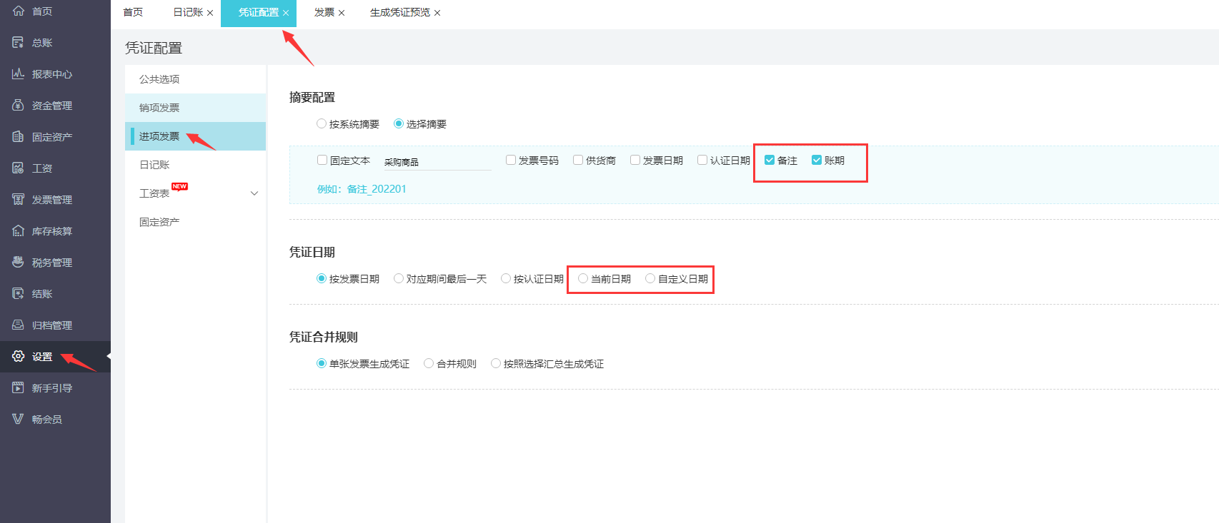Check the 供货商 checkbox

pyautogui.click(x=578, y=161)
